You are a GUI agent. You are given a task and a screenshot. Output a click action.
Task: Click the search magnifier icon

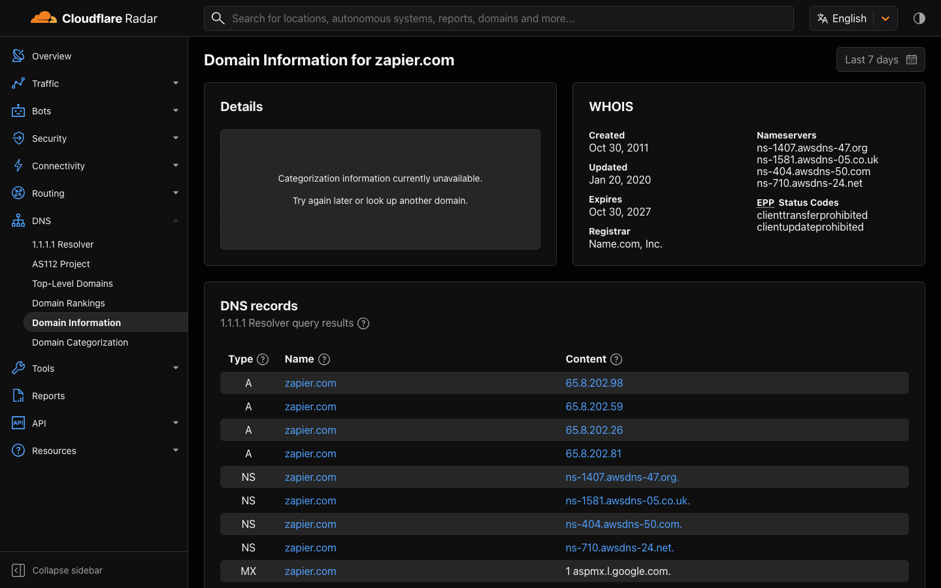[x=218, y=18]
